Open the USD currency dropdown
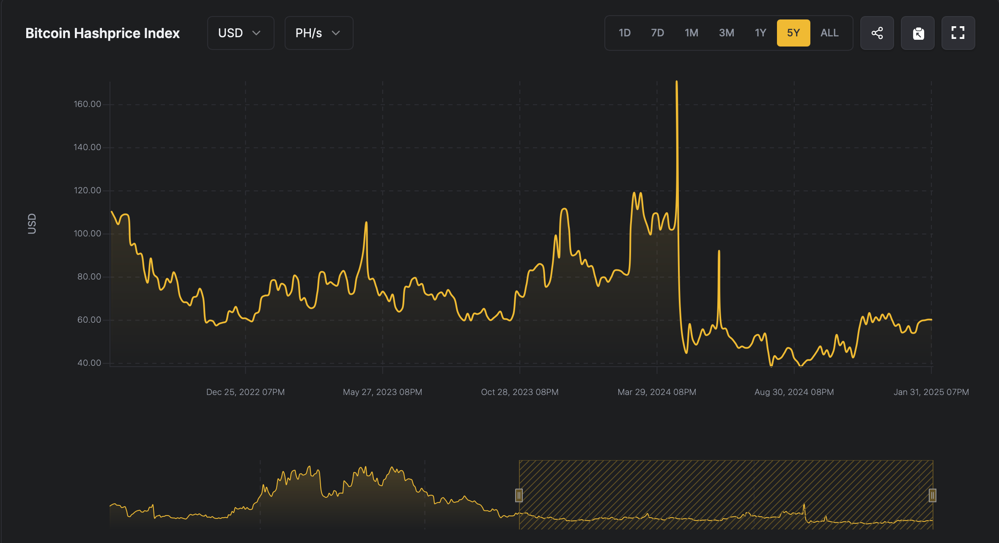Screen dimensions: 999x543 pyautogui.click(x=240, y=33)
